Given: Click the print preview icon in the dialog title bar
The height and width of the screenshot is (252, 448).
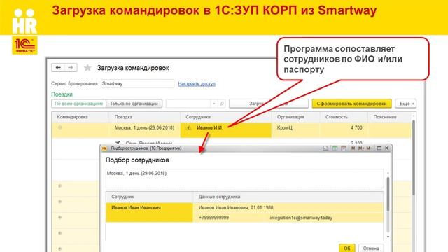Looking at the screenshot, I should 325,148.
